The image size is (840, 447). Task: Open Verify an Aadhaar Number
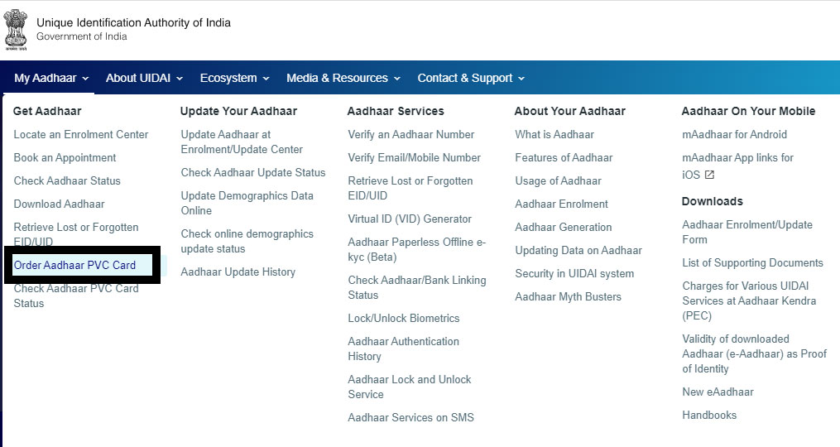click(410, 135)
